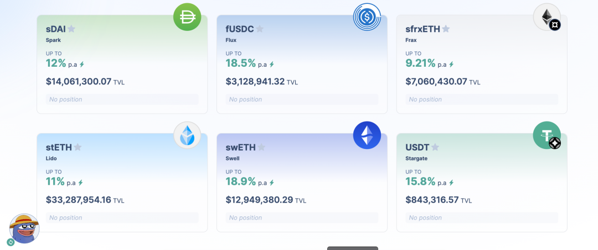This screenshot has width=598, height=250.
Task: Click the sfrxETH Ethereum token icon
Action: (547, 17)
